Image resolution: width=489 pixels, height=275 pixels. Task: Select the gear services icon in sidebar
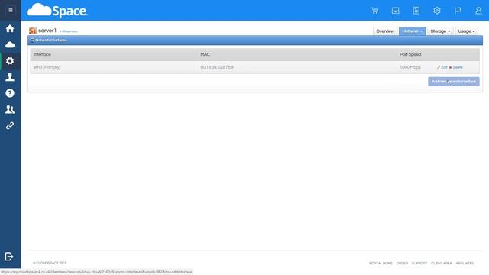pyautogui.click(x=10, y=61)
